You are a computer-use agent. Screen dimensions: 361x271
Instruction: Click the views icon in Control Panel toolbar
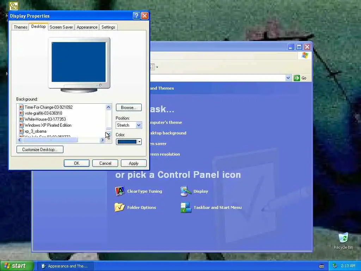pos(152,67)
